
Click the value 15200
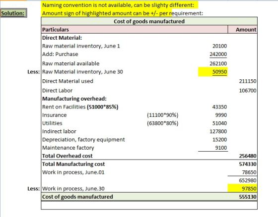coord(219,140)
